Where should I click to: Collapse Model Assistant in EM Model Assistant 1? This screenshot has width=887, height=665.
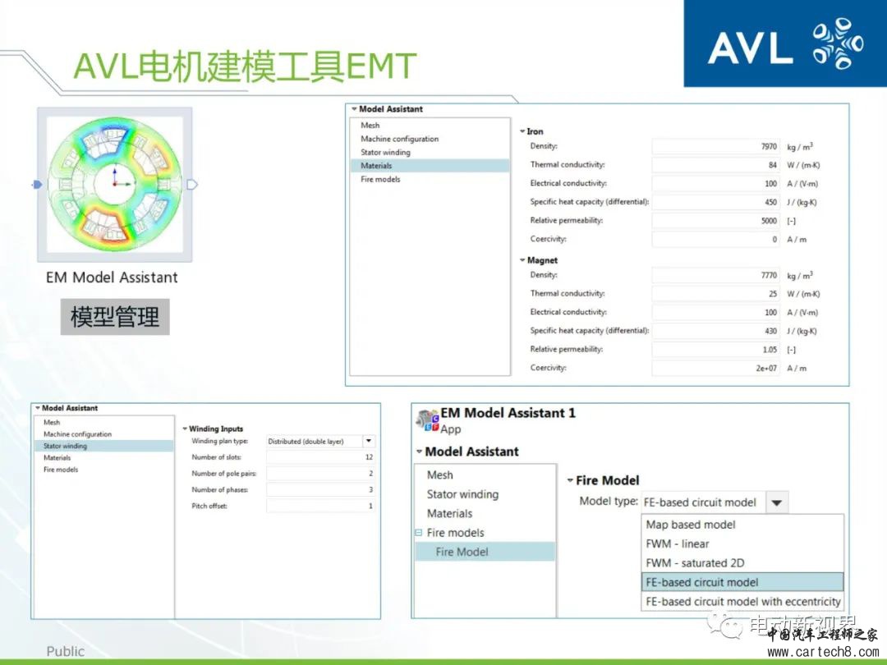pyautogui.click(x=419, y=452)
